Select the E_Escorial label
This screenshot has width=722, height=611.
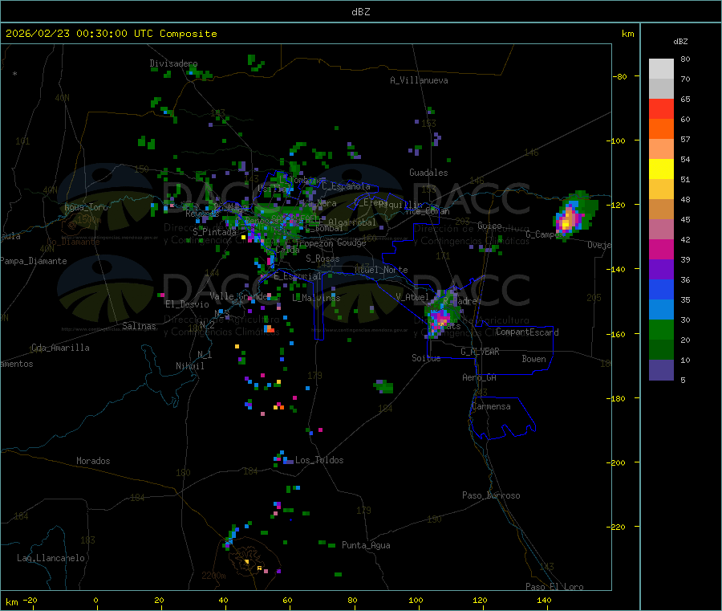[298, 276]
